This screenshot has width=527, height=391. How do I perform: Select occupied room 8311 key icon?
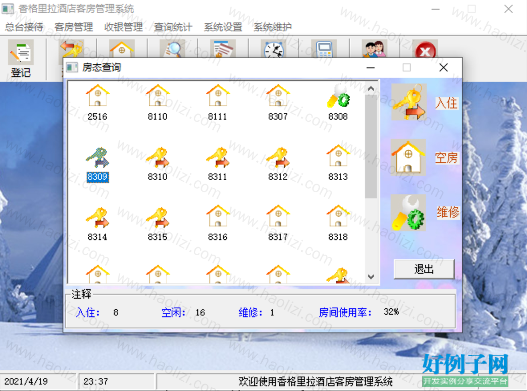[x=218, y=157]
